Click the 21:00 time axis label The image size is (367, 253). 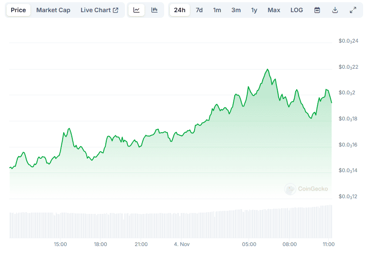(141, 244)
